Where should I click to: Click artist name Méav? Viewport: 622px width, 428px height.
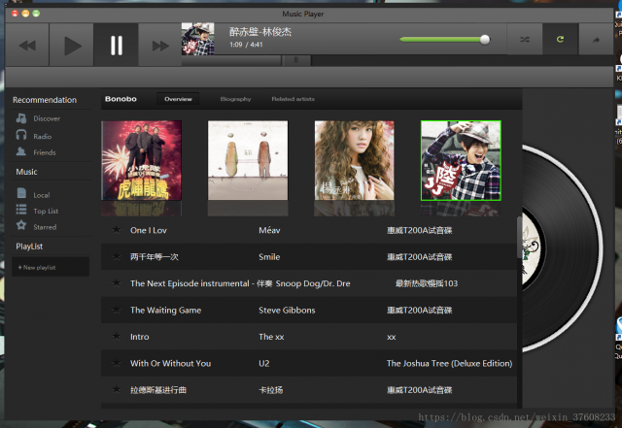click(x=269, y=230)
